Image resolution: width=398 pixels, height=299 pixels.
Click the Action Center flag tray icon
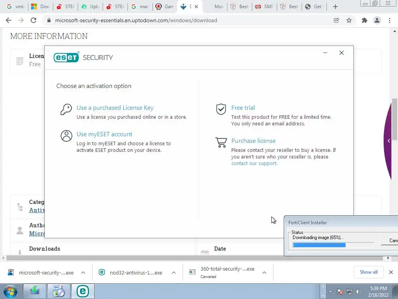coord(340,292)
